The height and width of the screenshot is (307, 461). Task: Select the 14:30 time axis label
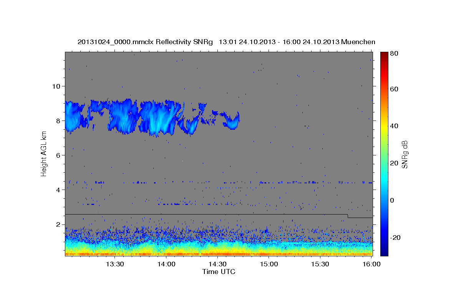coord(217,264)
